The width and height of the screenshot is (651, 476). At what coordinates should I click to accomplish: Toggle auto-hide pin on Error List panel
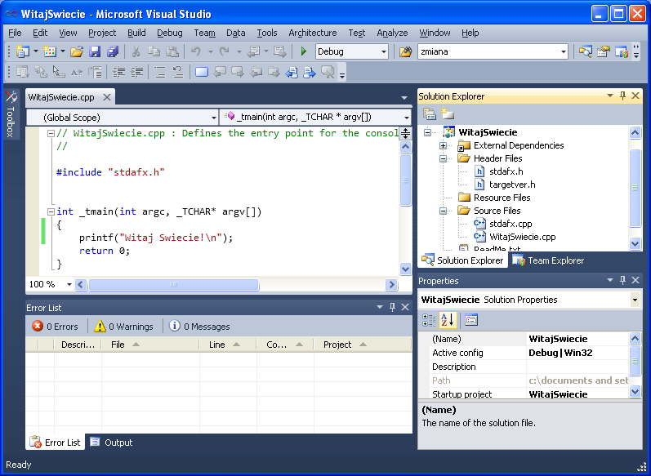click(392, 307)
